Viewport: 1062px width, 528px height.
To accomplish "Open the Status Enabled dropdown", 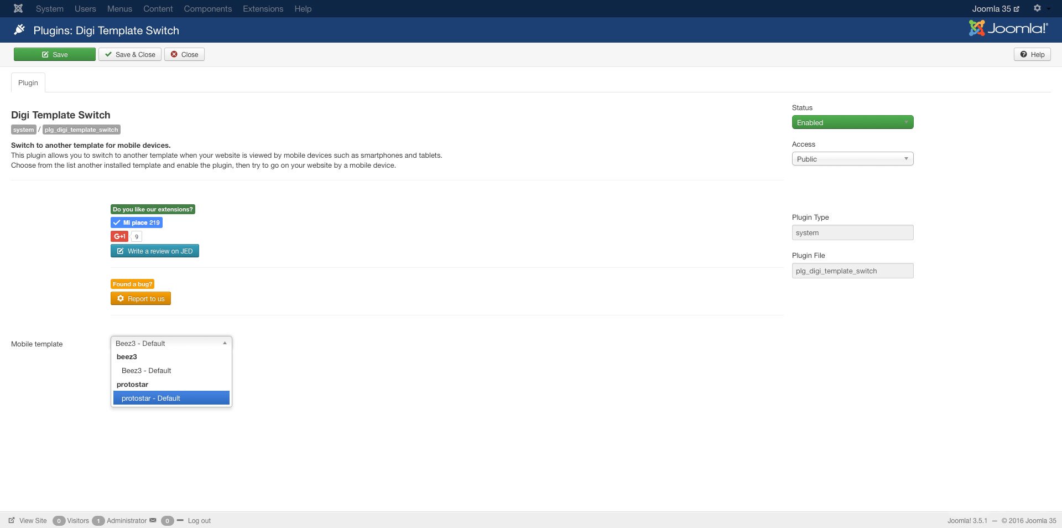I will 852,122.
